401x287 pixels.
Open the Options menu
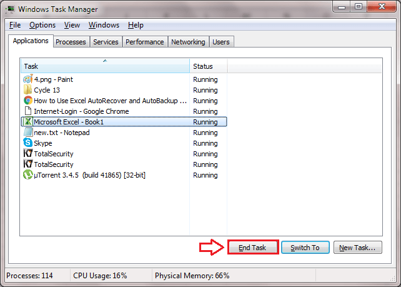point(42,25)
